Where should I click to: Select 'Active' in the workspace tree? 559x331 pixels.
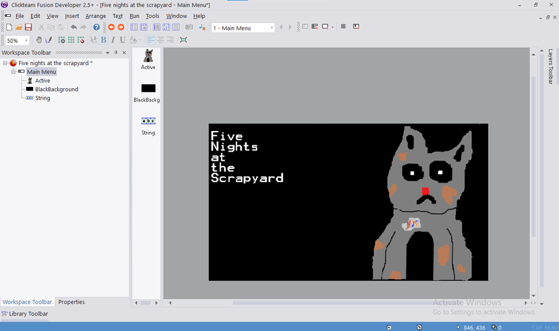coord(42,81)
